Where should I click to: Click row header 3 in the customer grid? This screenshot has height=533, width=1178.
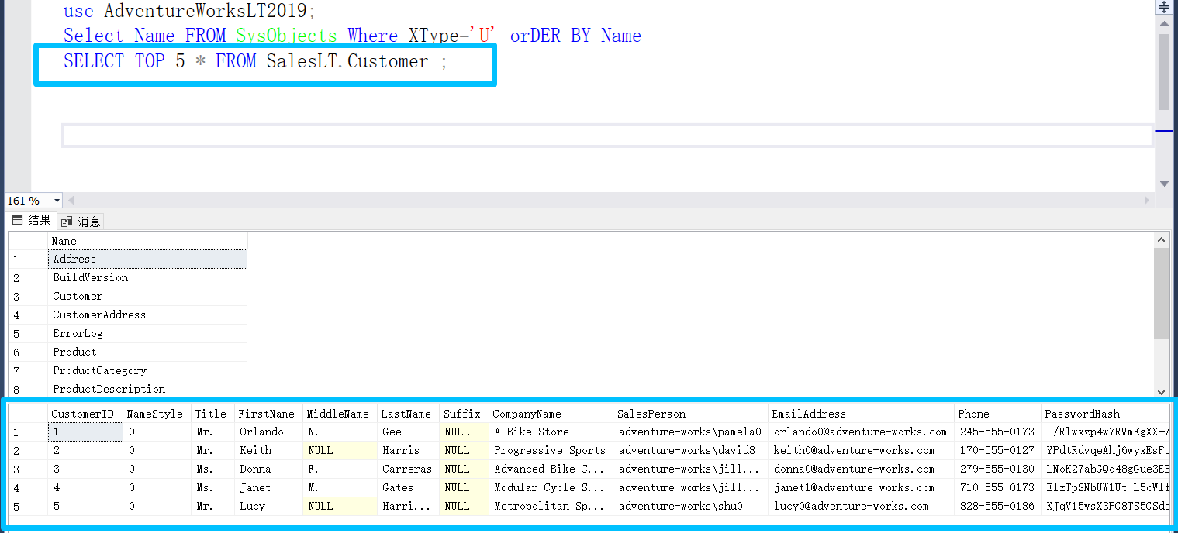point(28,469)
